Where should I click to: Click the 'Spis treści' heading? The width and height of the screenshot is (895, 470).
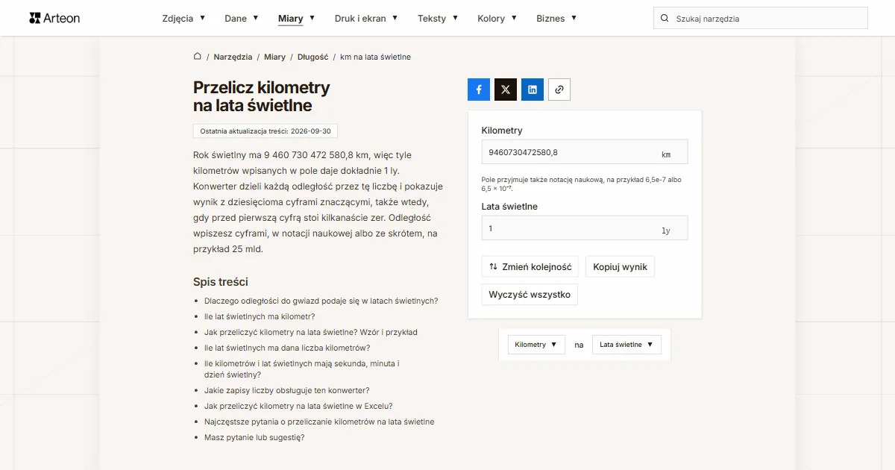point(221,282)
